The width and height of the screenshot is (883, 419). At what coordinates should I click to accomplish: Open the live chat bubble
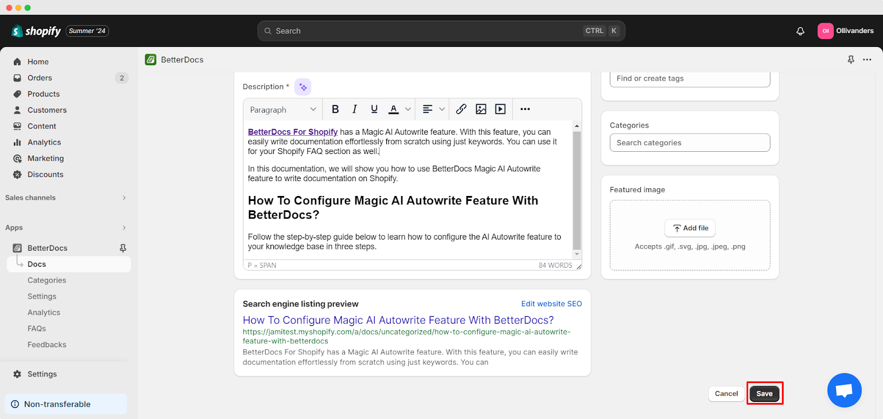[x=844, y=390]
